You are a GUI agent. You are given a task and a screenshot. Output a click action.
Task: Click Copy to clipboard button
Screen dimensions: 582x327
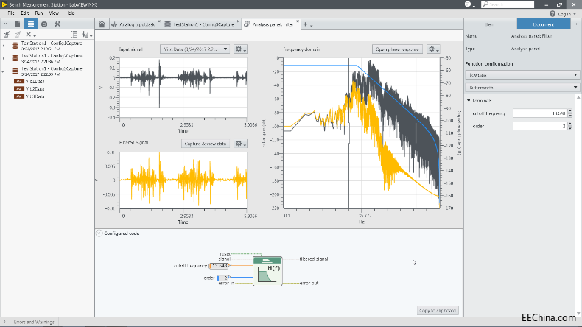pyautogui.click(x=438, y=310)
